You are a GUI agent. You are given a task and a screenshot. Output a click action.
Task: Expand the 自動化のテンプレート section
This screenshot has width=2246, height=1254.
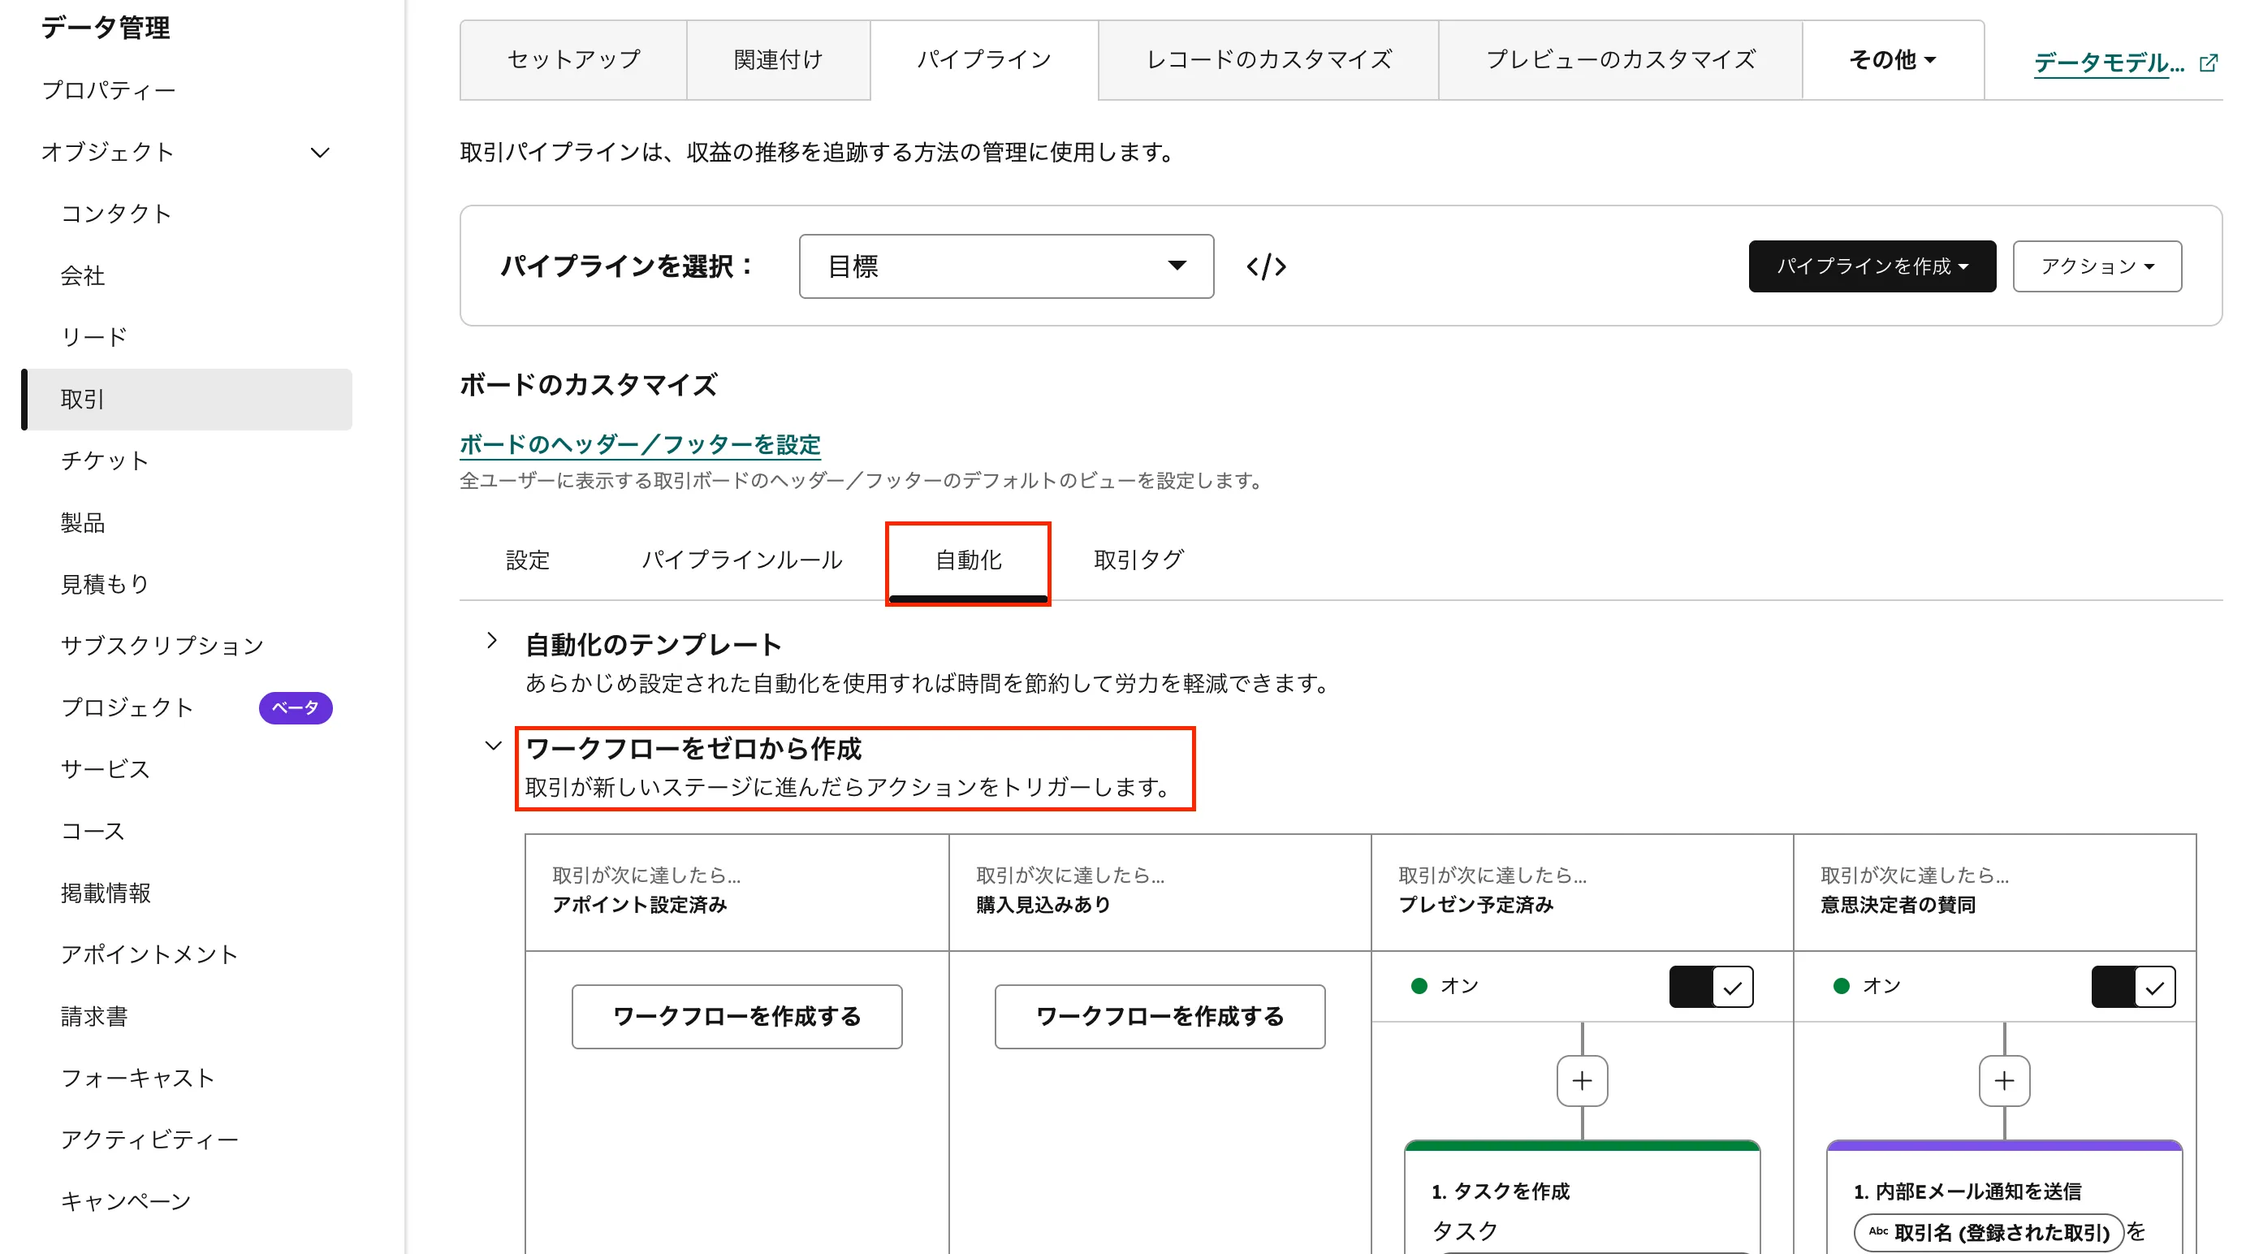tap(495, 642)
